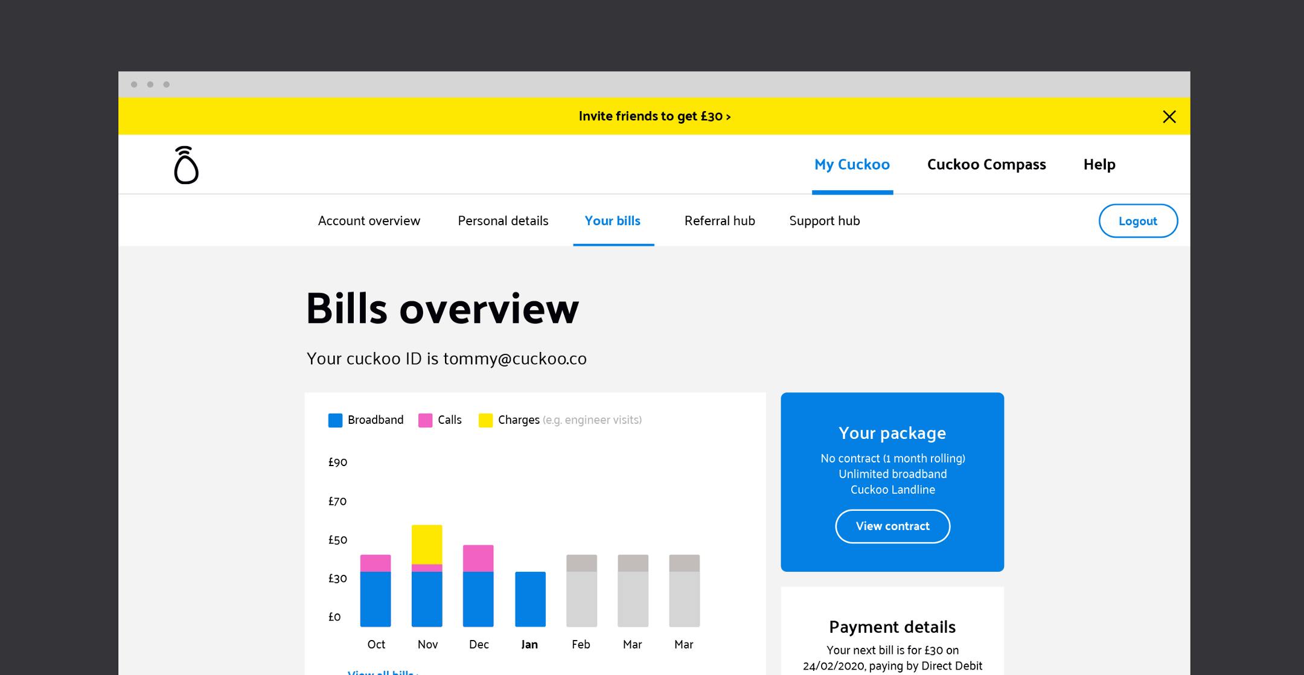Select the Jan blue broadband bar

(530, 599)
